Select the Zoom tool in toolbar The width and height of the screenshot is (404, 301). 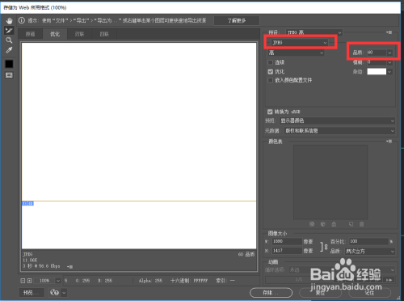pyautogui.click(x=9, y=40)
